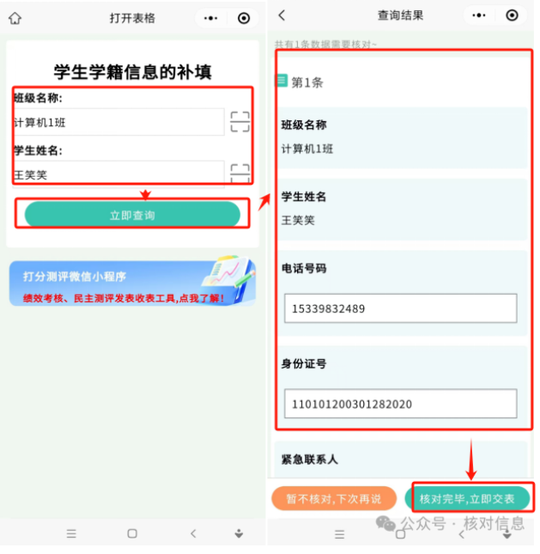The width and height of the screenshot is (540, 554).
Task: Click 暂不核对,下次再说 orange button
Action: point(334,498)
